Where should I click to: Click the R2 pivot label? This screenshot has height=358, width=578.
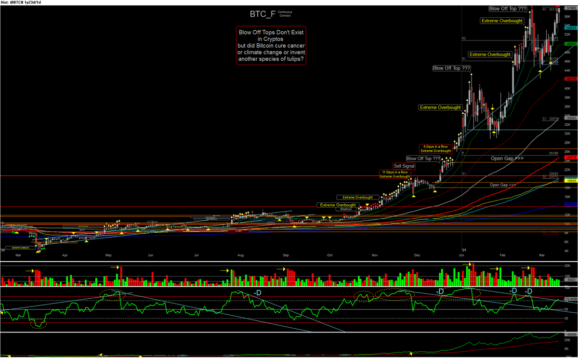[463, 38]
